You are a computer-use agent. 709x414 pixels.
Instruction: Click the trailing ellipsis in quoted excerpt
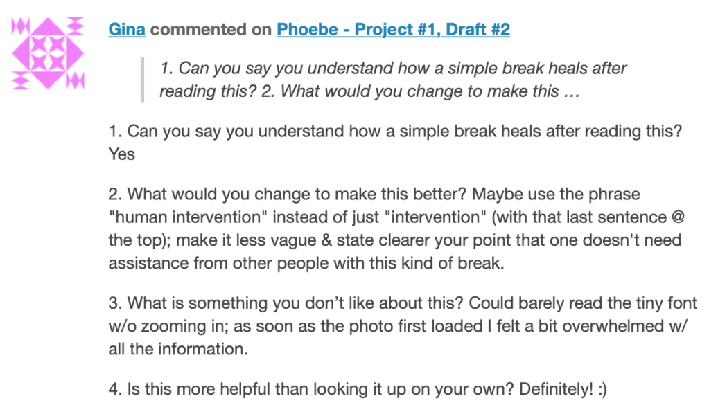click(571, 91)
